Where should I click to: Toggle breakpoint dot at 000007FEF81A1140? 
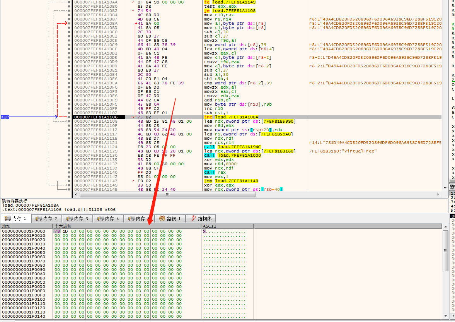(x=69, y=172)
